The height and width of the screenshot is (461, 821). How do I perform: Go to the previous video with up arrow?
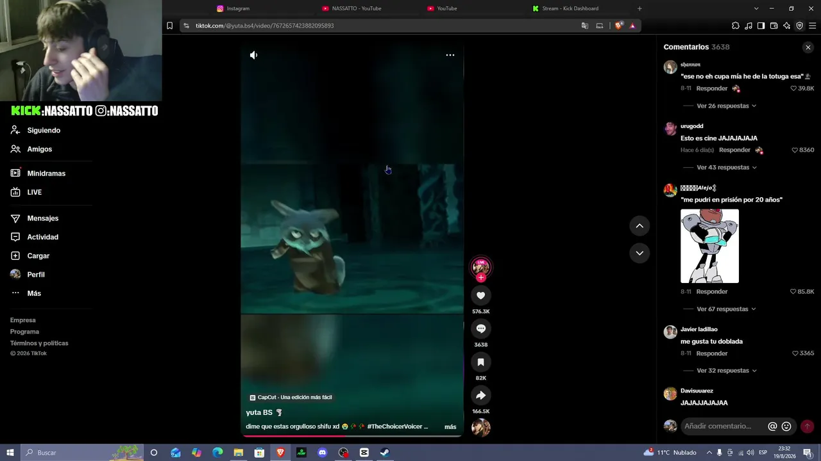[639, 226]
